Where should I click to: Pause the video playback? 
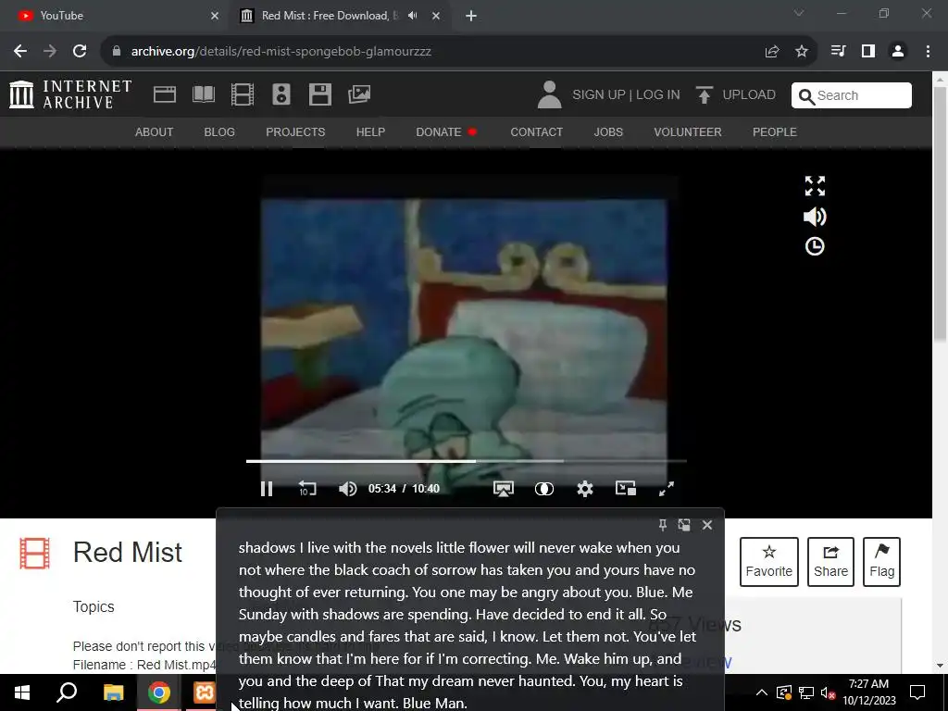(267, 489)
